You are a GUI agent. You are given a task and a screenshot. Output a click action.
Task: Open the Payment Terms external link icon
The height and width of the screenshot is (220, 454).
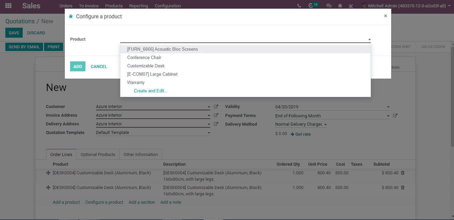click(395, 116)
